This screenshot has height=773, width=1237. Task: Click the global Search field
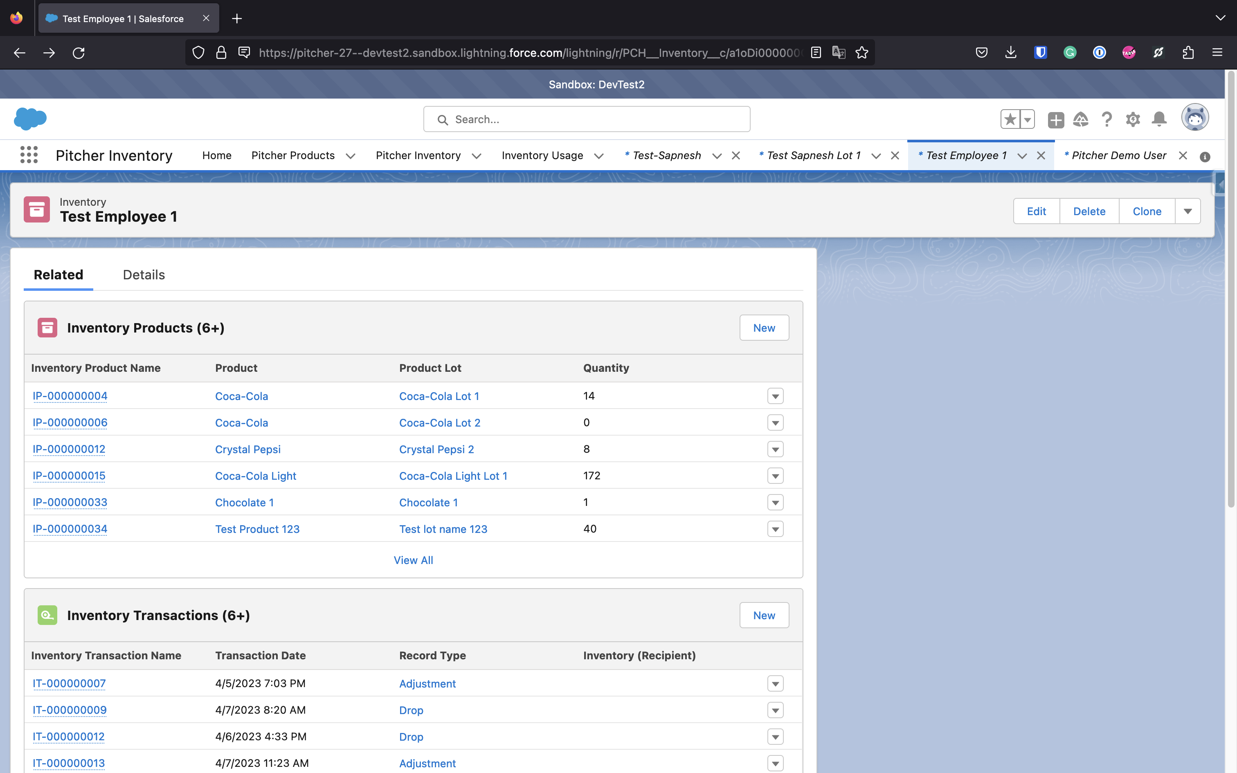coord(586,119)
